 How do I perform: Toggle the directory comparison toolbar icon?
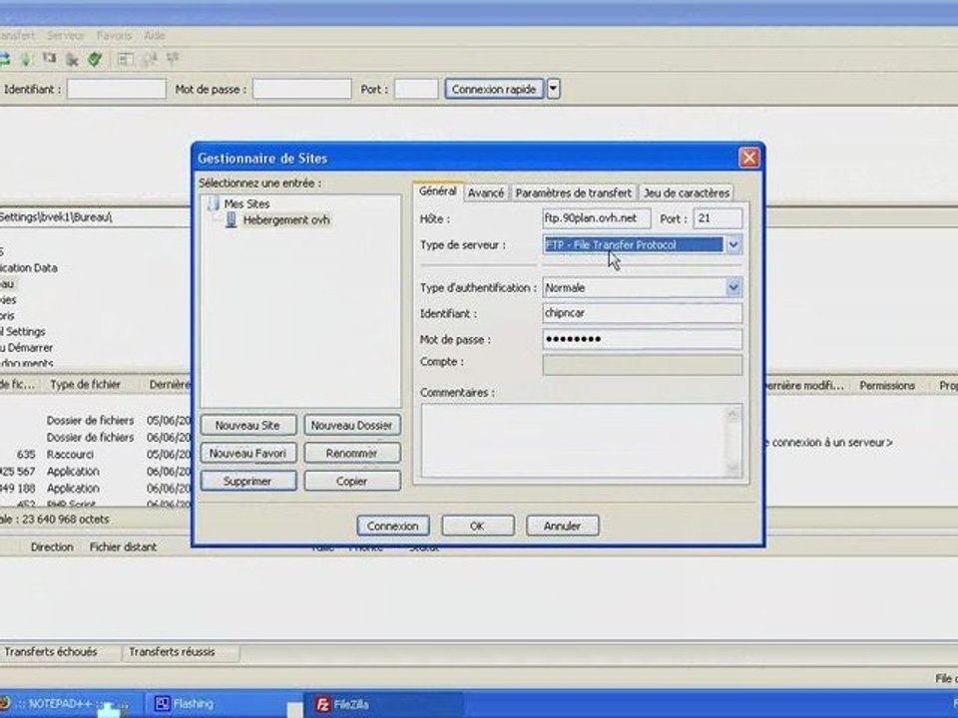click(149, 59)
